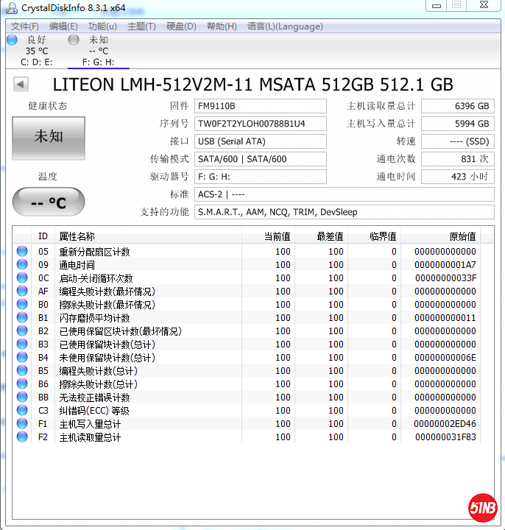Open the 主题(T) menu
Screen dimensions: 505x530
(141, 26)
